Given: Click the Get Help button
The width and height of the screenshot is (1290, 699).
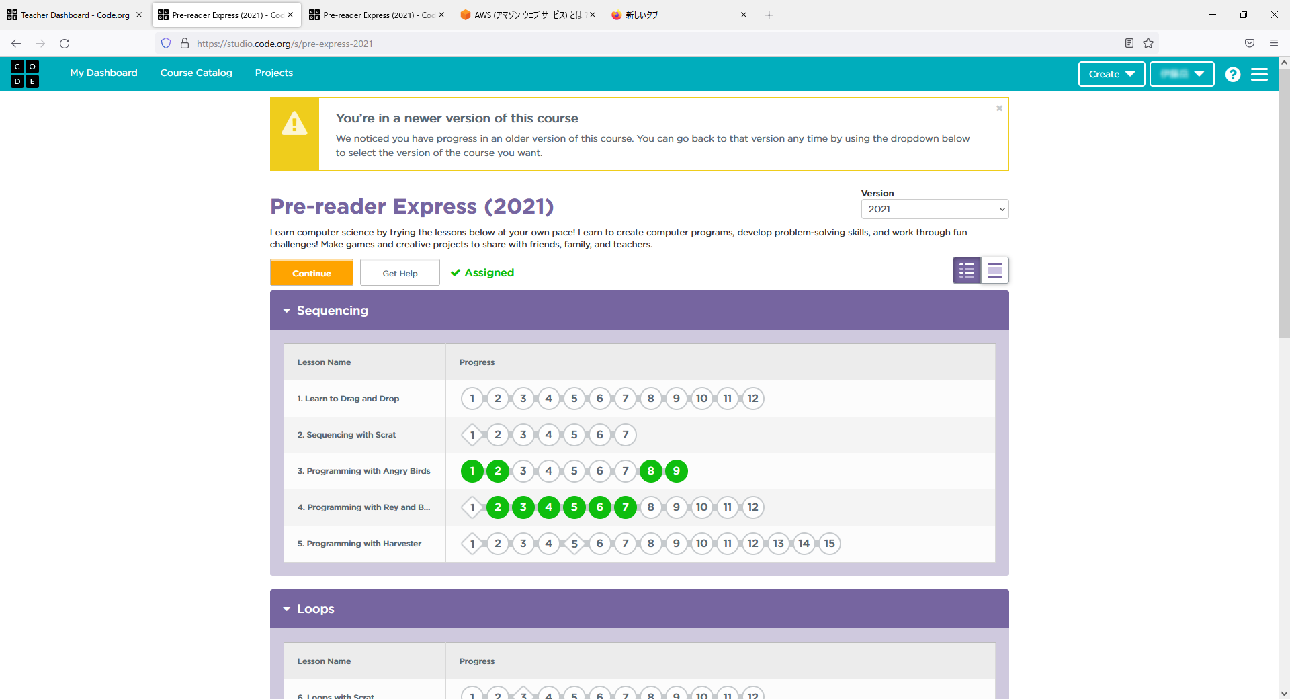Looking at the screenshot, I should 400,273.
